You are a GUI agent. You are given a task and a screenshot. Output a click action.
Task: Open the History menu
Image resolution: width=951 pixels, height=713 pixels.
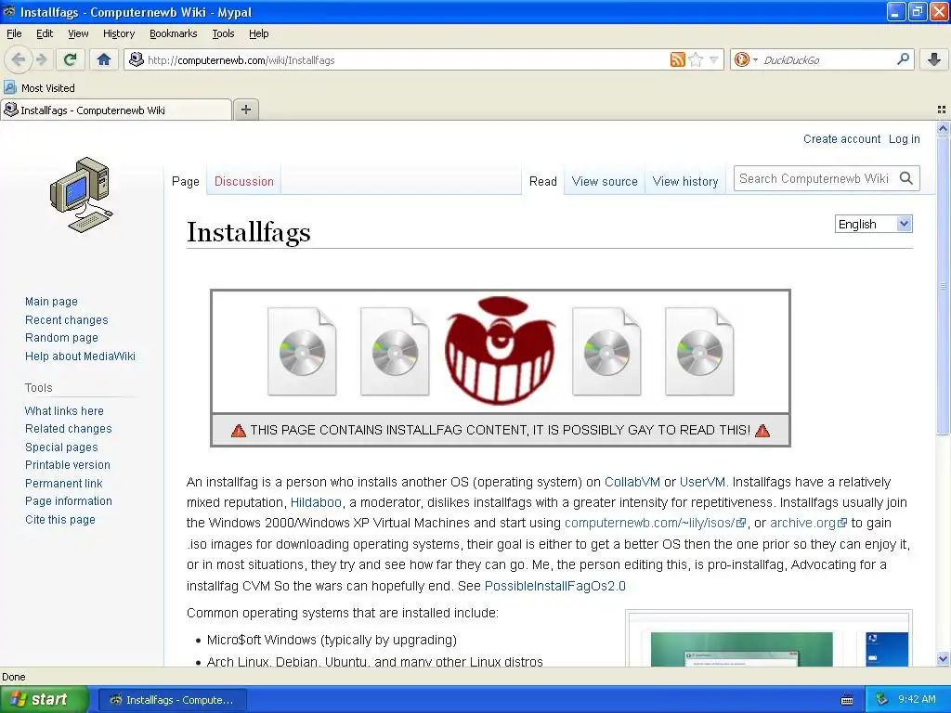(118, 33)
